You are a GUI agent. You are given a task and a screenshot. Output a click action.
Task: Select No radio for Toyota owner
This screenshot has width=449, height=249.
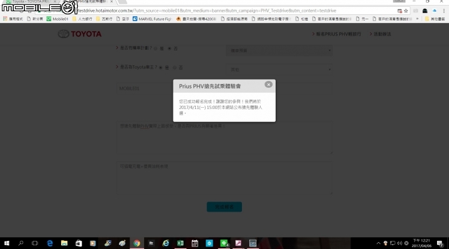175,67
